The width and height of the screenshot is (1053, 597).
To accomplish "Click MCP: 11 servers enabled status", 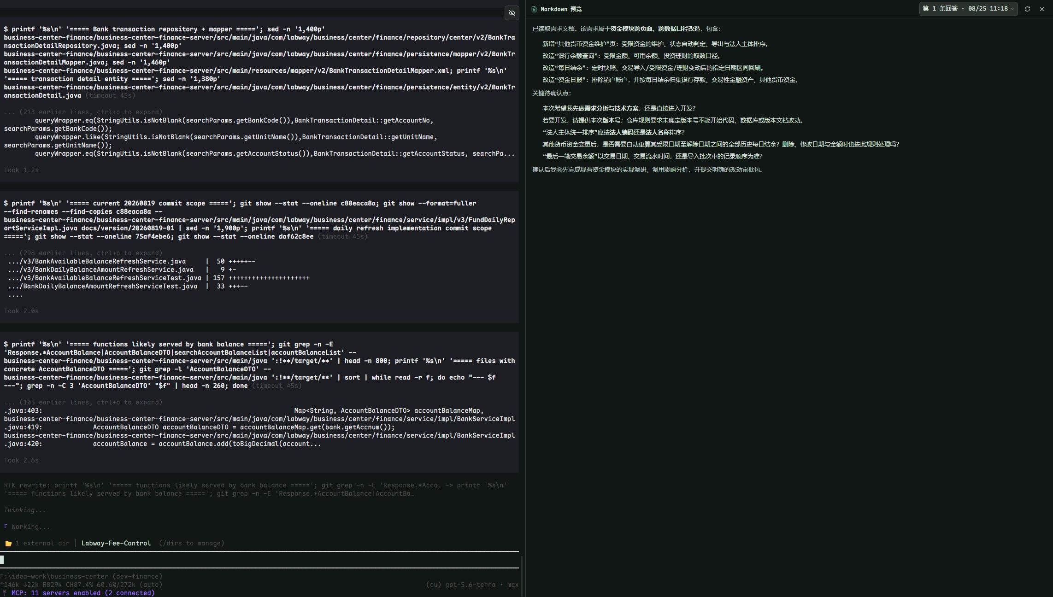I will tap(83, 593).
